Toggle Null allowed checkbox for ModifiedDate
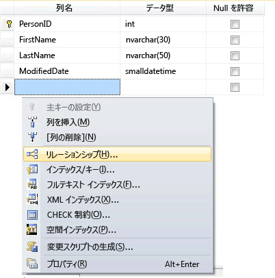Screen dimensions: 275x278 (x=235, y=71)
